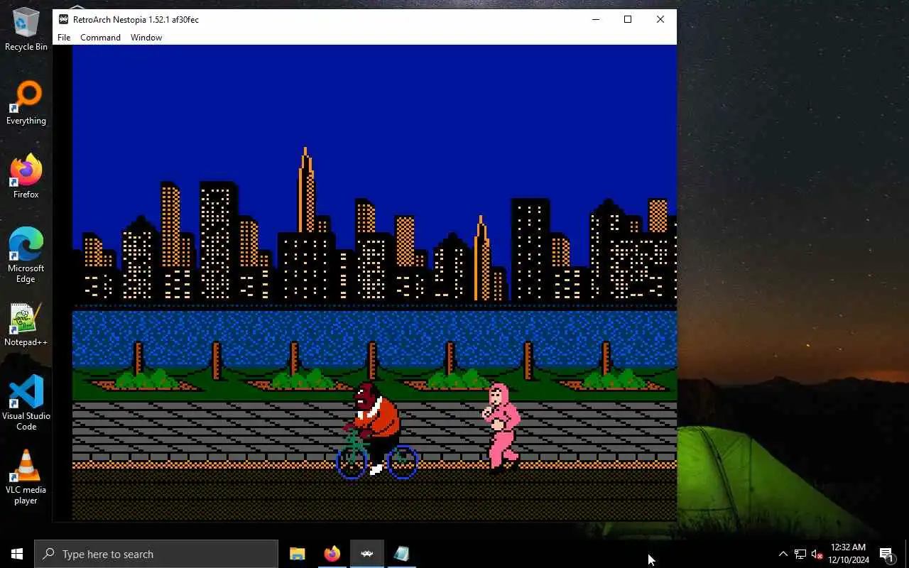The height and width of the screenshot is (568, 909).
Task: Open the notification center icon
Action: pos(887,554)
